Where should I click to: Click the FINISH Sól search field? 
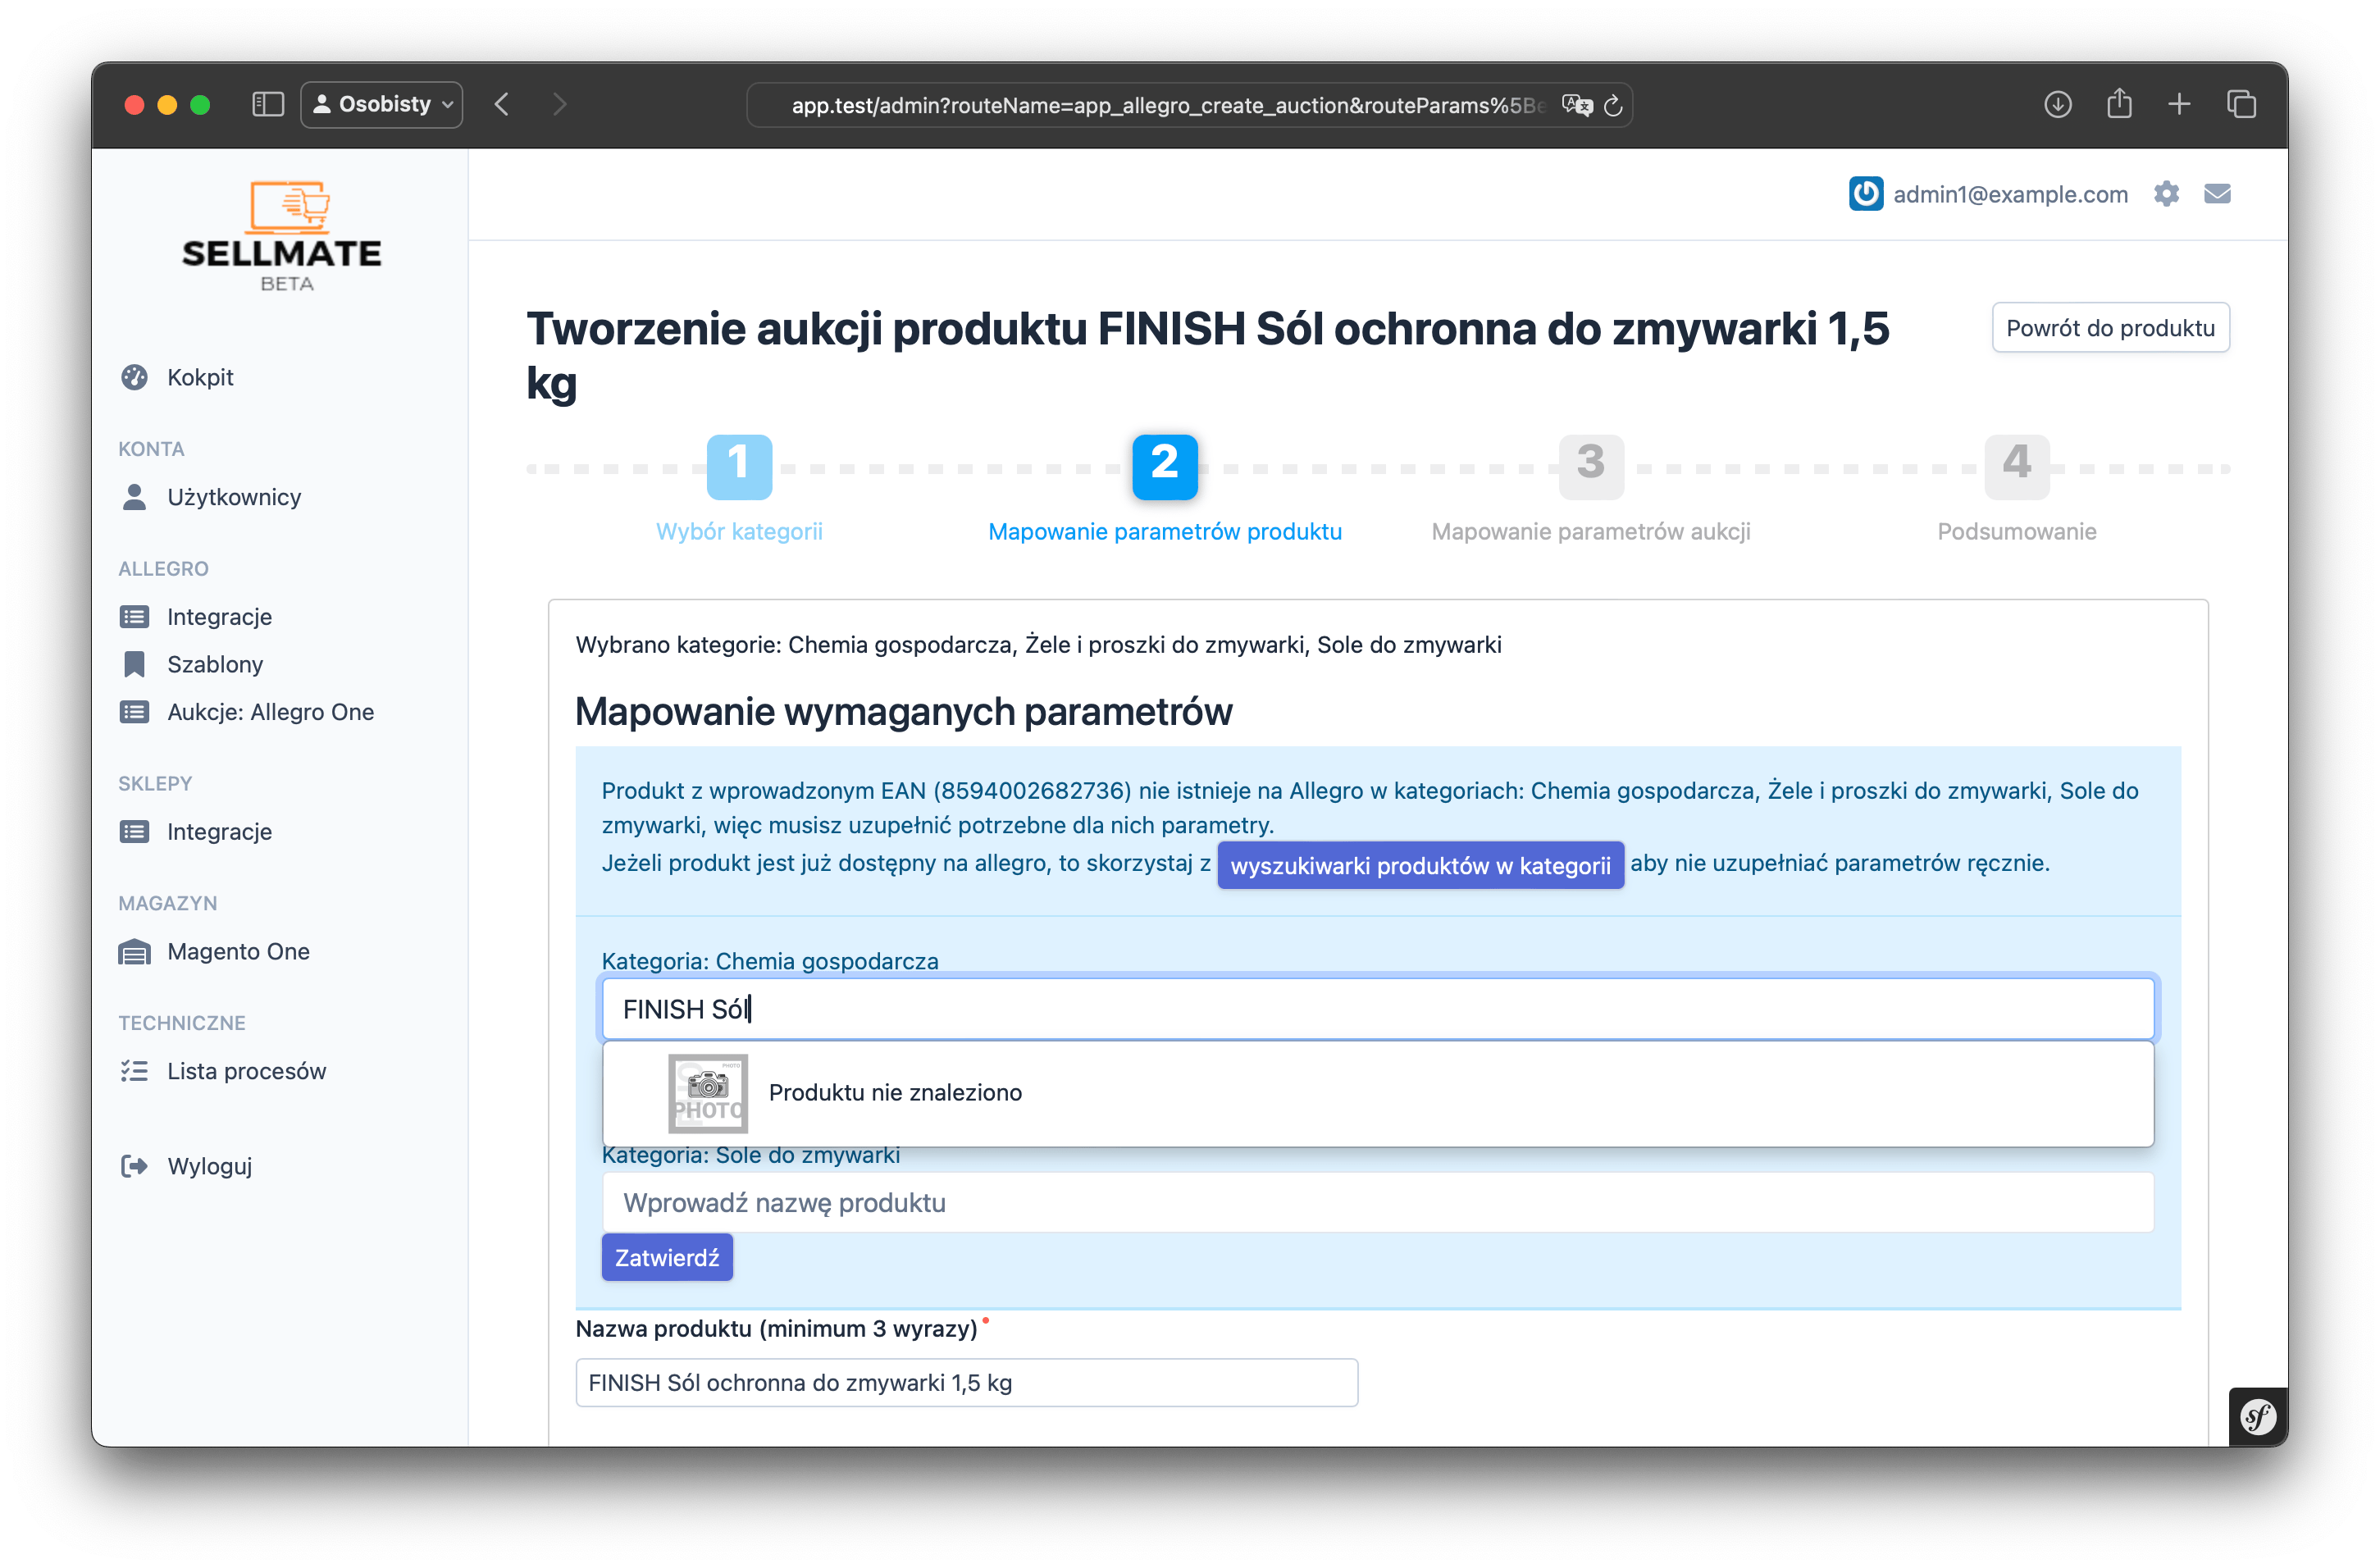[x=1378, y=1009]
